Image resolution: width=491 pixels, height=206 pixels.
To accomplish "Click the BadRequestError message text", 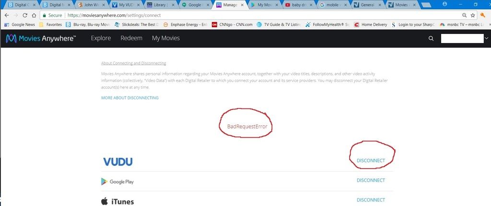I will click(x=247, y=126).
